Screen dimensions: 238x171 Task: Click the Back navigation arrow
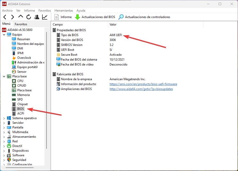click(x=5, y=17)
